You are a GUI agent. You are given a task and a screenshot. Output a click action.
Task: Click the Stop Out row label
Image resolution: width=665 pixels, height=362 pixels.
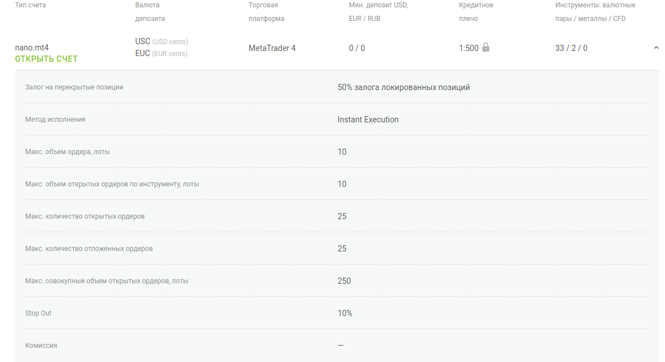click(x=39, y=313)
